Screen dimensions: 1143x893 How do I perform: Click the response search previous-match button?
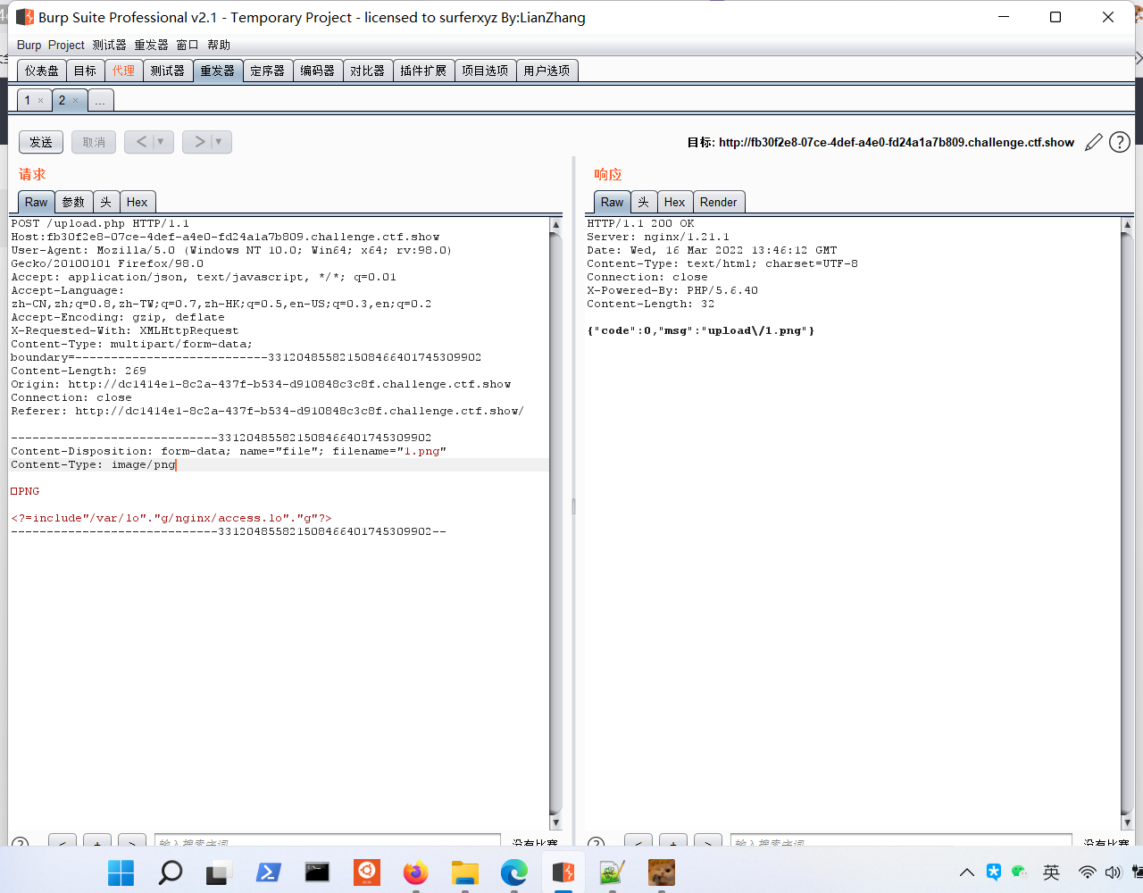[x=638, y=841]
